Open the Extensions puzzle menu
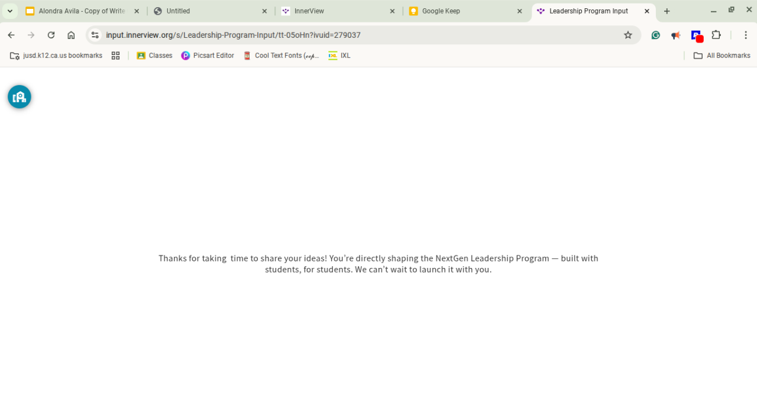 [716, 35]
